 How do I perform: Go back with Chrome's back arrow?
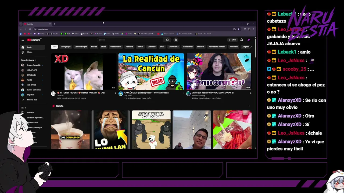(x=21, y=29)
